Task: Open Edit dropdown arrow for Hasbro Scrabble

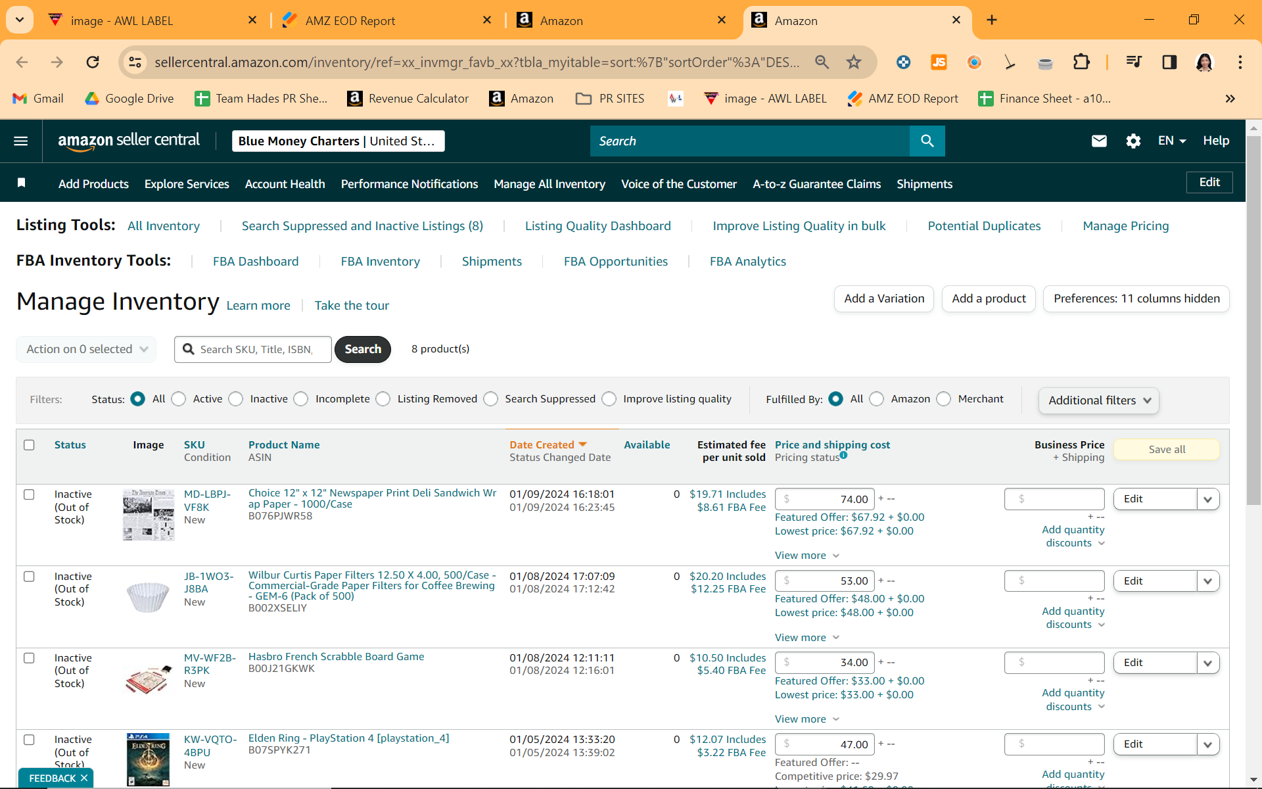Action: pos(1208,663)
